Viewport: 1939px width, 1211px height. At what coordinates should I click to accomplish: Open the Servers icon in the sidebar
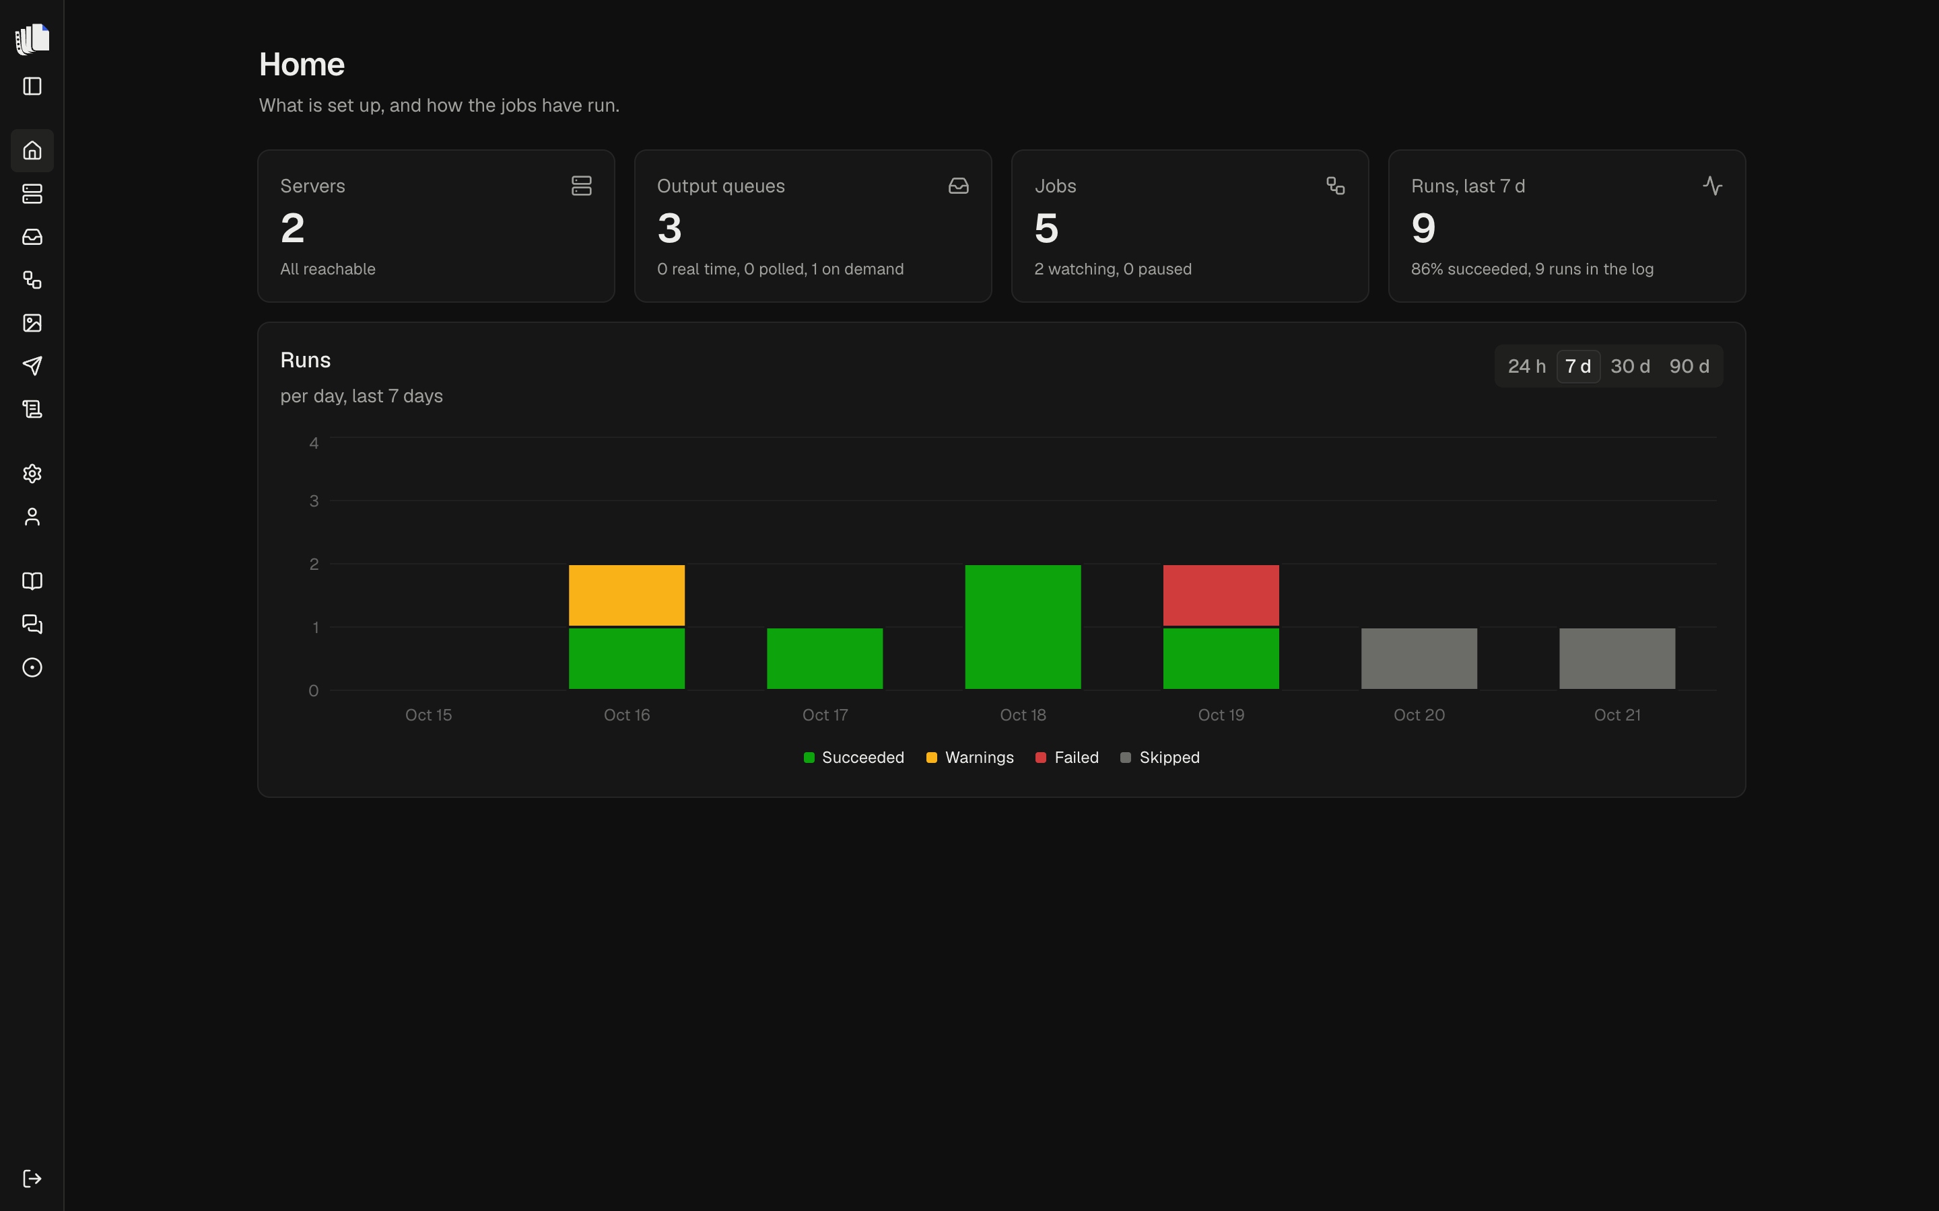tap(32, 194)
